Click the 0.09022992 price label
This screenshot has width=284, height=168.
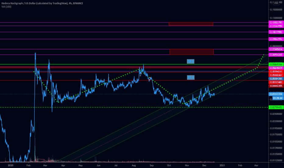coord(276,39)
